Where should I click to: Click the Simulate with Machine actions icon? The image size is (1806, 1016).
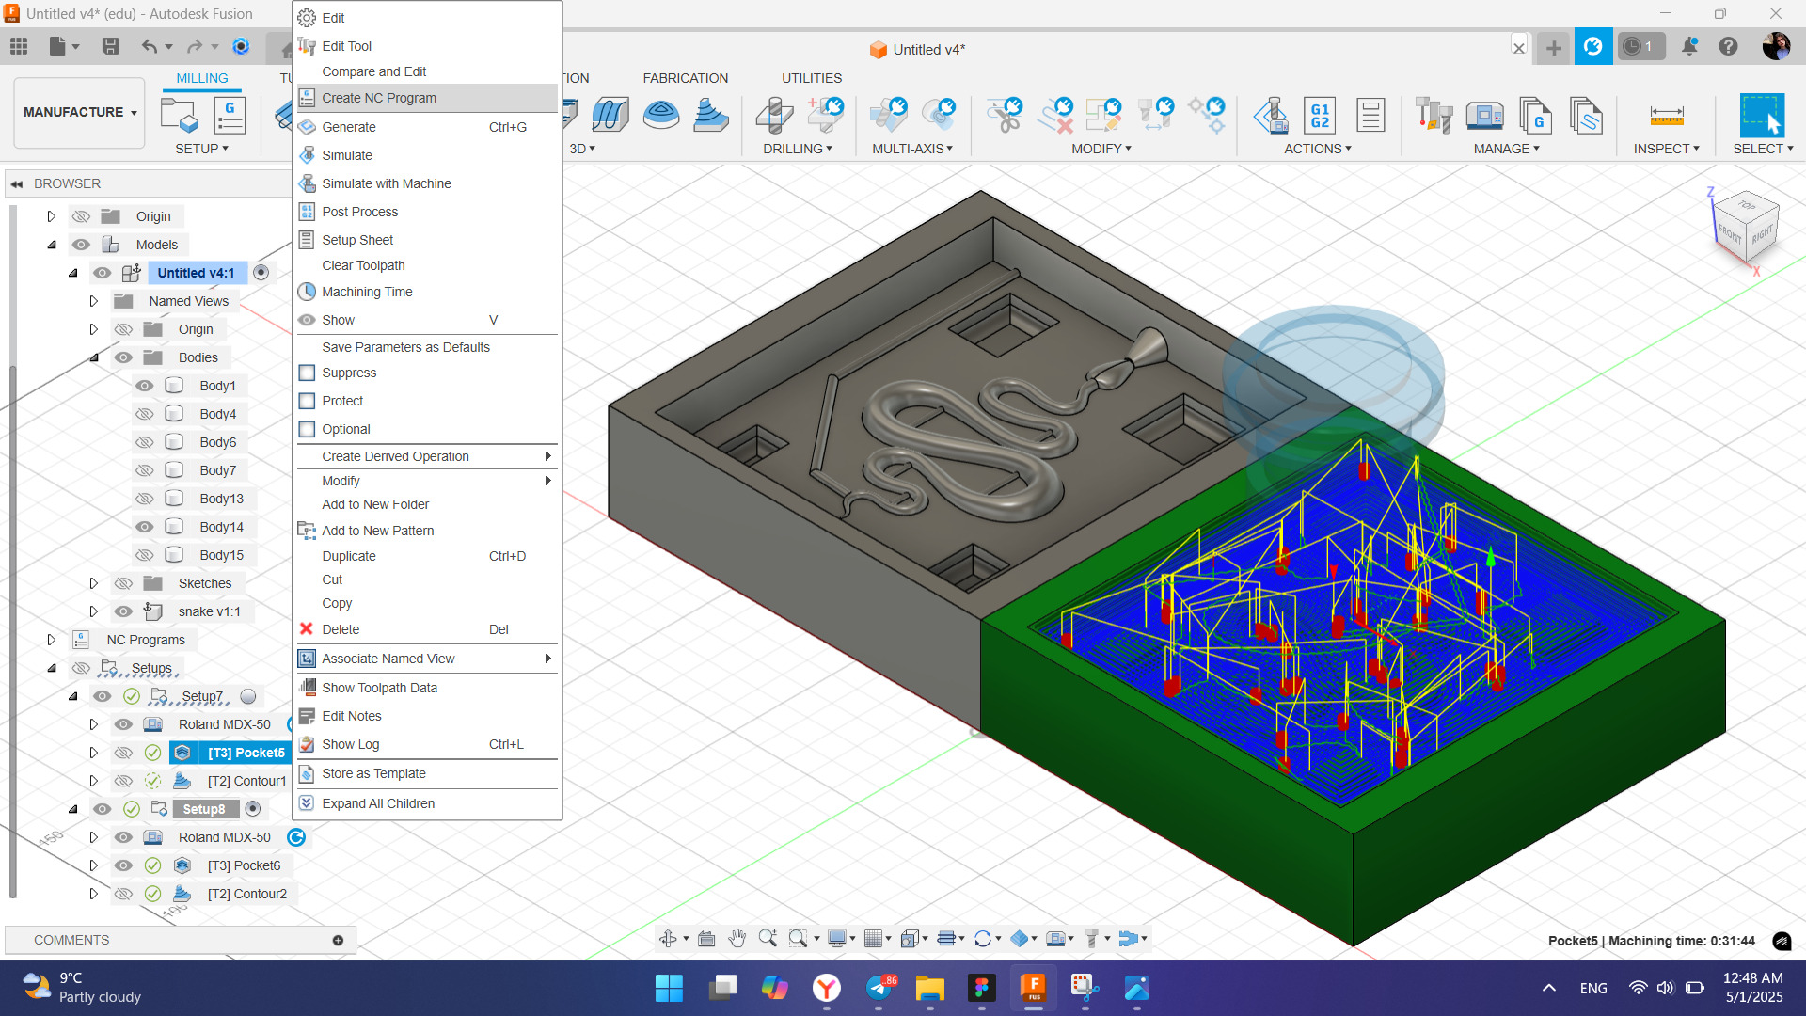1271,115
